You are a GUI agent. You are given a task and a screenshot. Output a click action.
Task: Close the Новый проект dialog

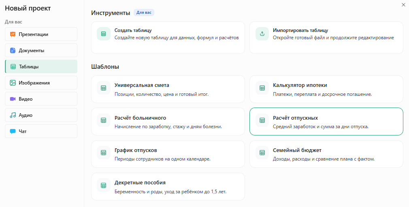pyautogui.click(x=403, y=4)
